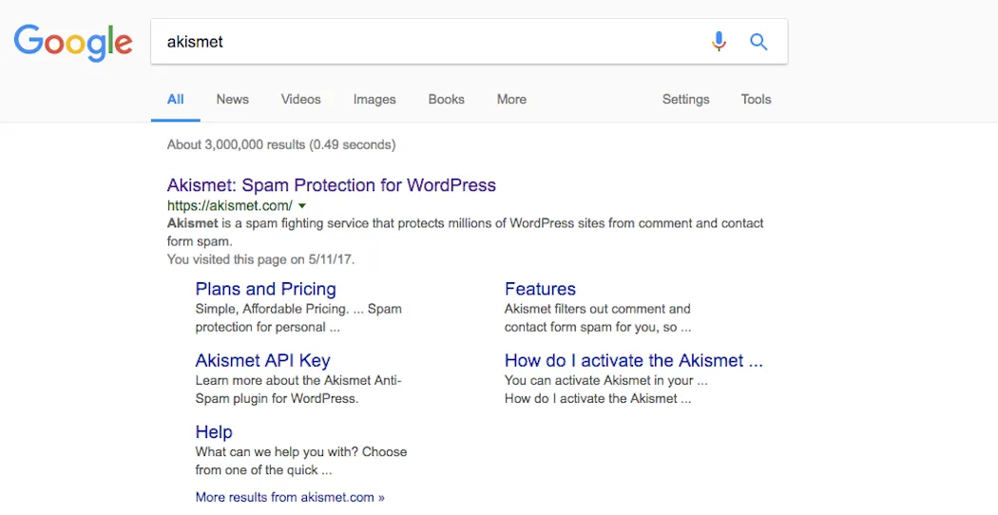Open the search Tools options

(x=756, y=99)
